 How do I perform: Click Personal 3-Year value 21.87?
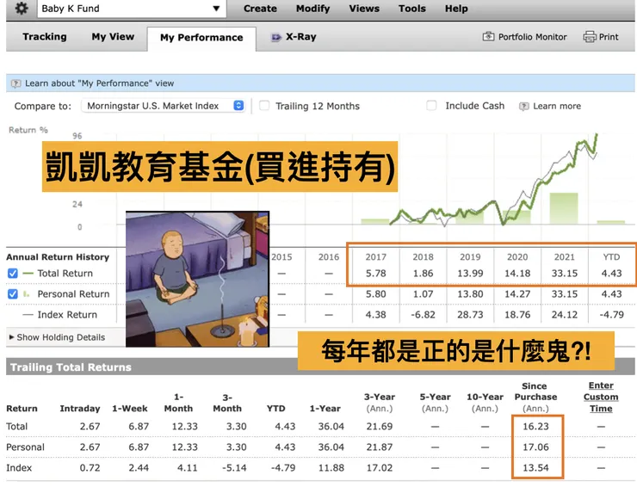380,447
